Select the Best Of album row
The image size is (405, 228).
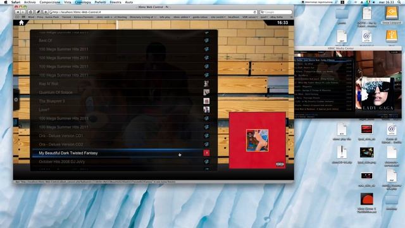(124, 41)
